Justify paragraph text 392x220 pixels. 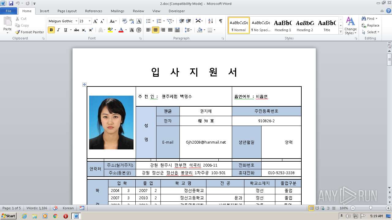[x=170, y=30]
